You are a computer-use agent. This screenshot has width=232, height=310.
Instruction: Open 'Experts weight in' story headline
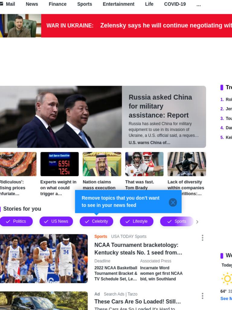pyautogui.click(x=58, y=188)
